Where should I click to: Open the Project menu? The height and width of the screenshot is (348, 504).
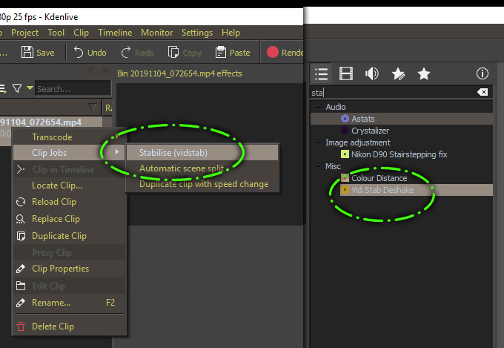coord(24,33)
